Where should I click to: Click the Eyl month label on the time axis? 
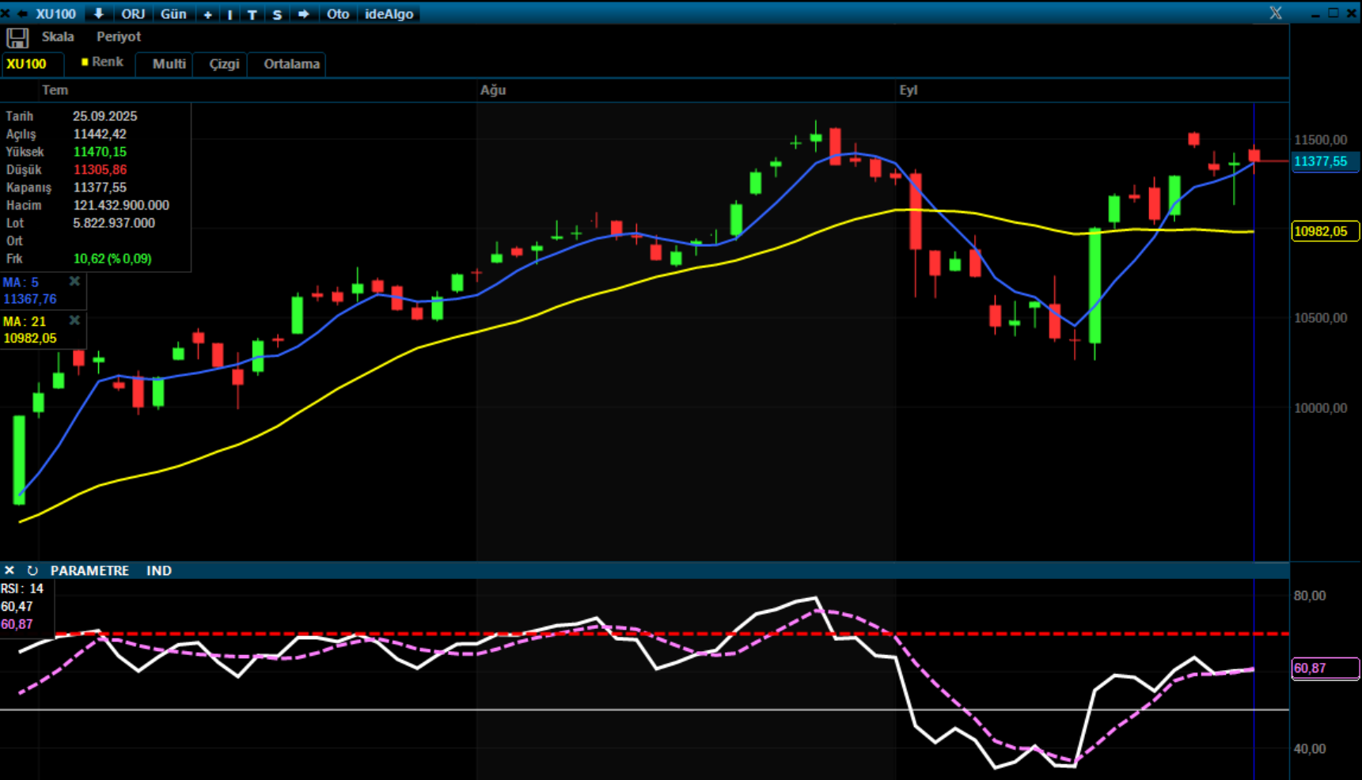(909, 90)
